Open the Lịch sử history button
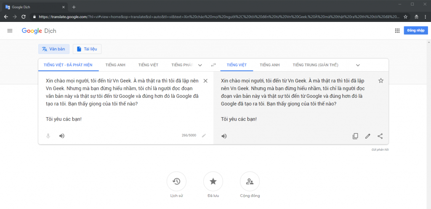The height and width of the screenshot is (209, 431). [176, 182]
